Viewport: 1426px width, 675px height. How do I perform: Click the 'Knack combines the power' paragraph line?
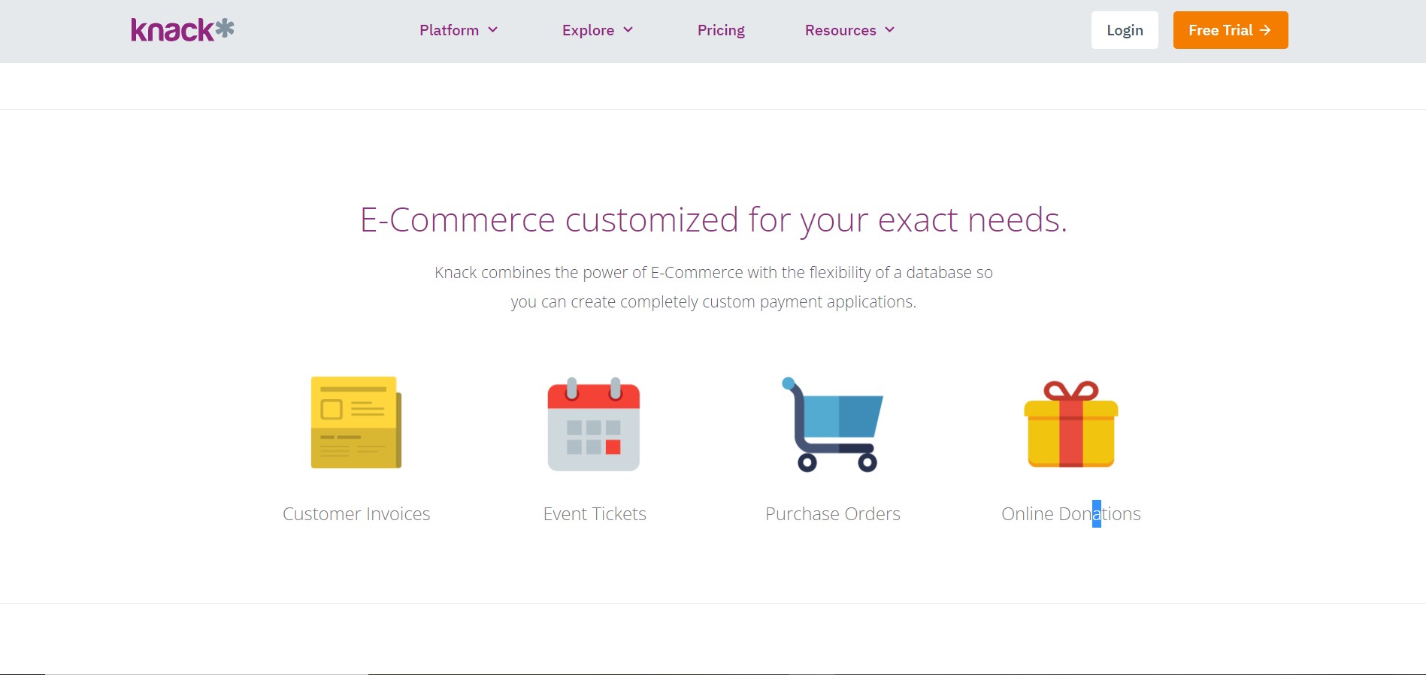(x=713, y=273)
